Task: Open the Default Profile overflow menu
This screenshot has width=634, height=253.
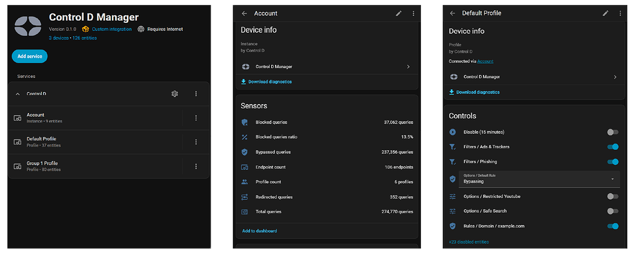Action: (x=620, y=14)
